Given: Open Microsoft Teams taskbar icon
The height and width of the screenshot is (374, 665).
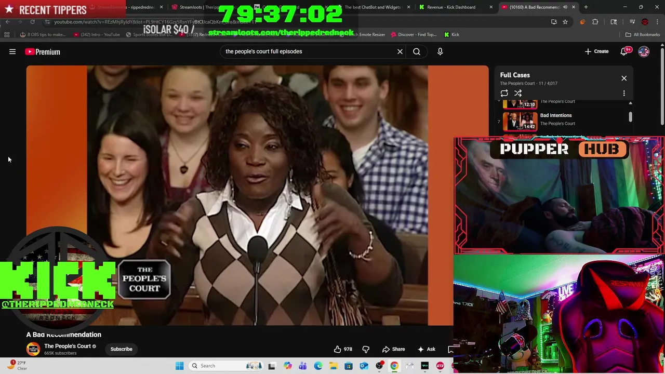Looking at the screenshot, I should [x=303, y=366].
